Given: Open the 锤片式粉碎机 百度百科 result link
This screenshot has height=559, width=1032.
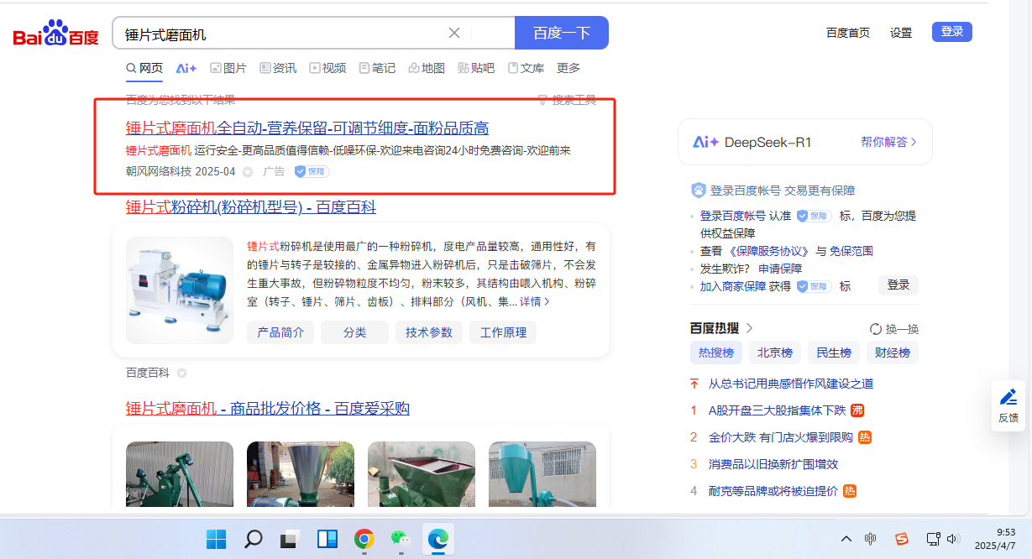Looking at the screenshot, I should click(251, 207).
